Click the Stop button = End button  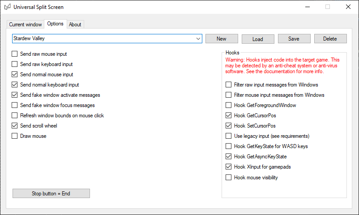coord(51,194)
